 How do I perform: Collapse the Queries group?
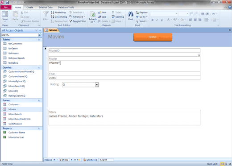point(39,68)
